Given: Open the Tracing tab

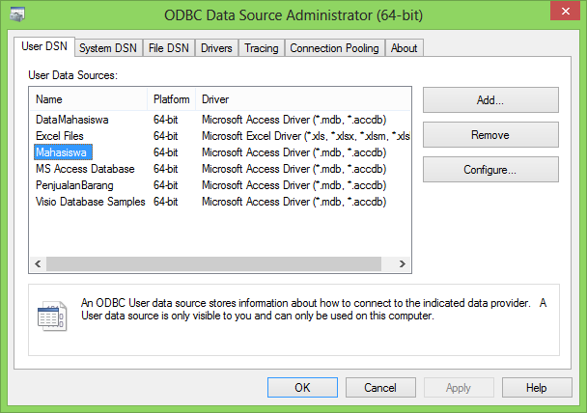Looking at the screenshot, I should (261, 48).
